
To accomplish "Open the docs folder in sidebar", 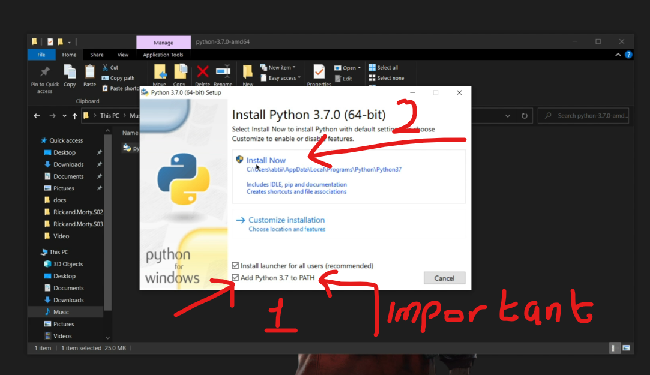I will pyautogui.click(x=59, y=200).
